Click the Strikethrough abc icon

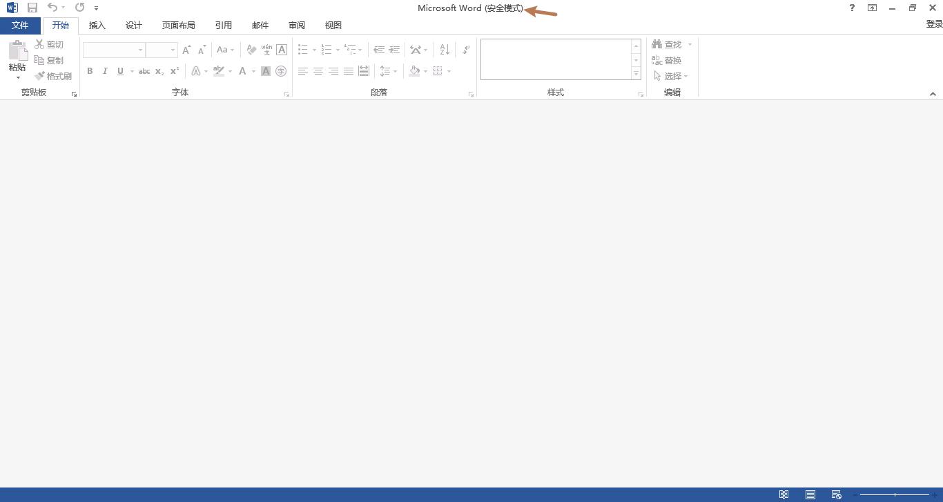coord(144,71)
